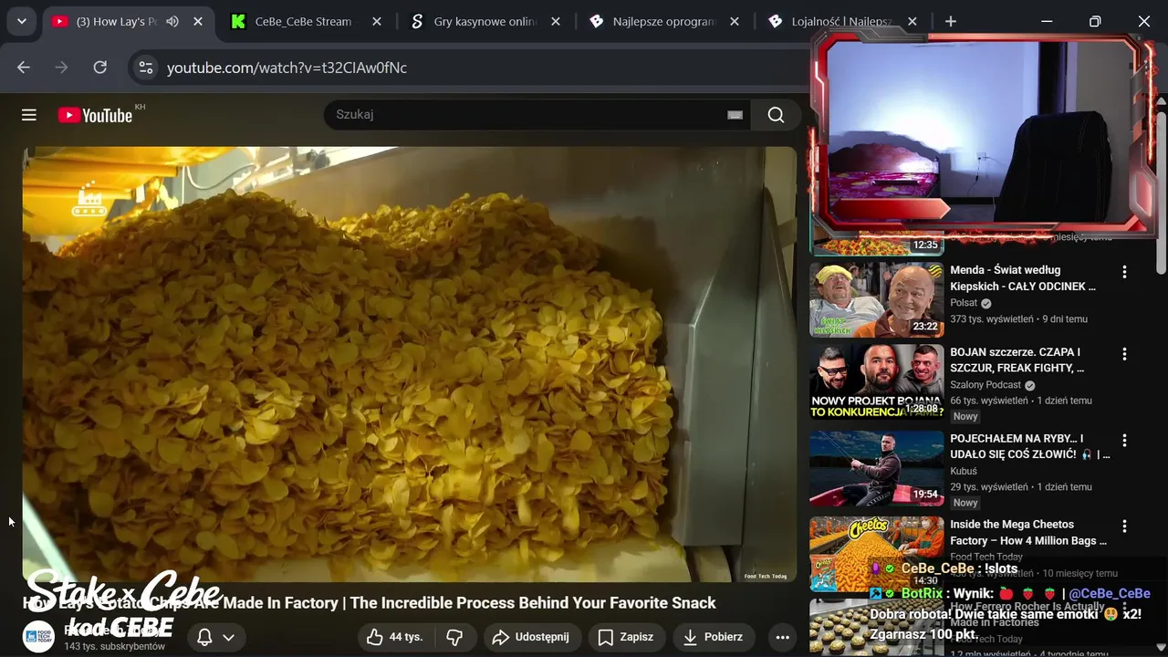1168x657 pixels.
Task: Click the Zapisz save button
Action: click(x=626, y=637)
